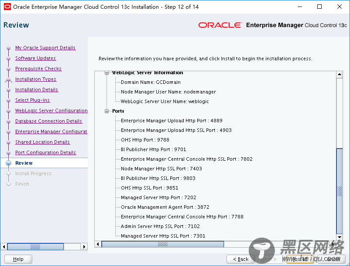
Task: Go to Select Plug-ins step
Action: point(33,100)
